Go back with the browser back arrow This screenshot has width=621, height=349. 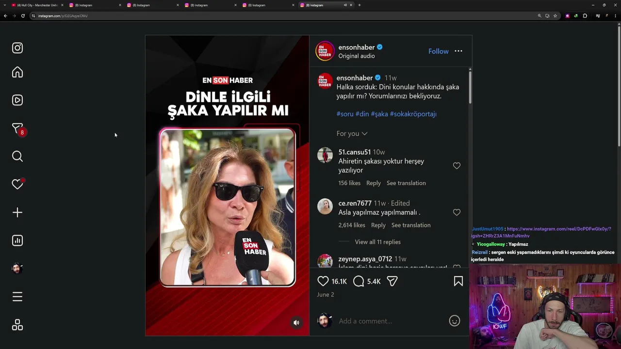pyautogui.click(x=5, y=16)
